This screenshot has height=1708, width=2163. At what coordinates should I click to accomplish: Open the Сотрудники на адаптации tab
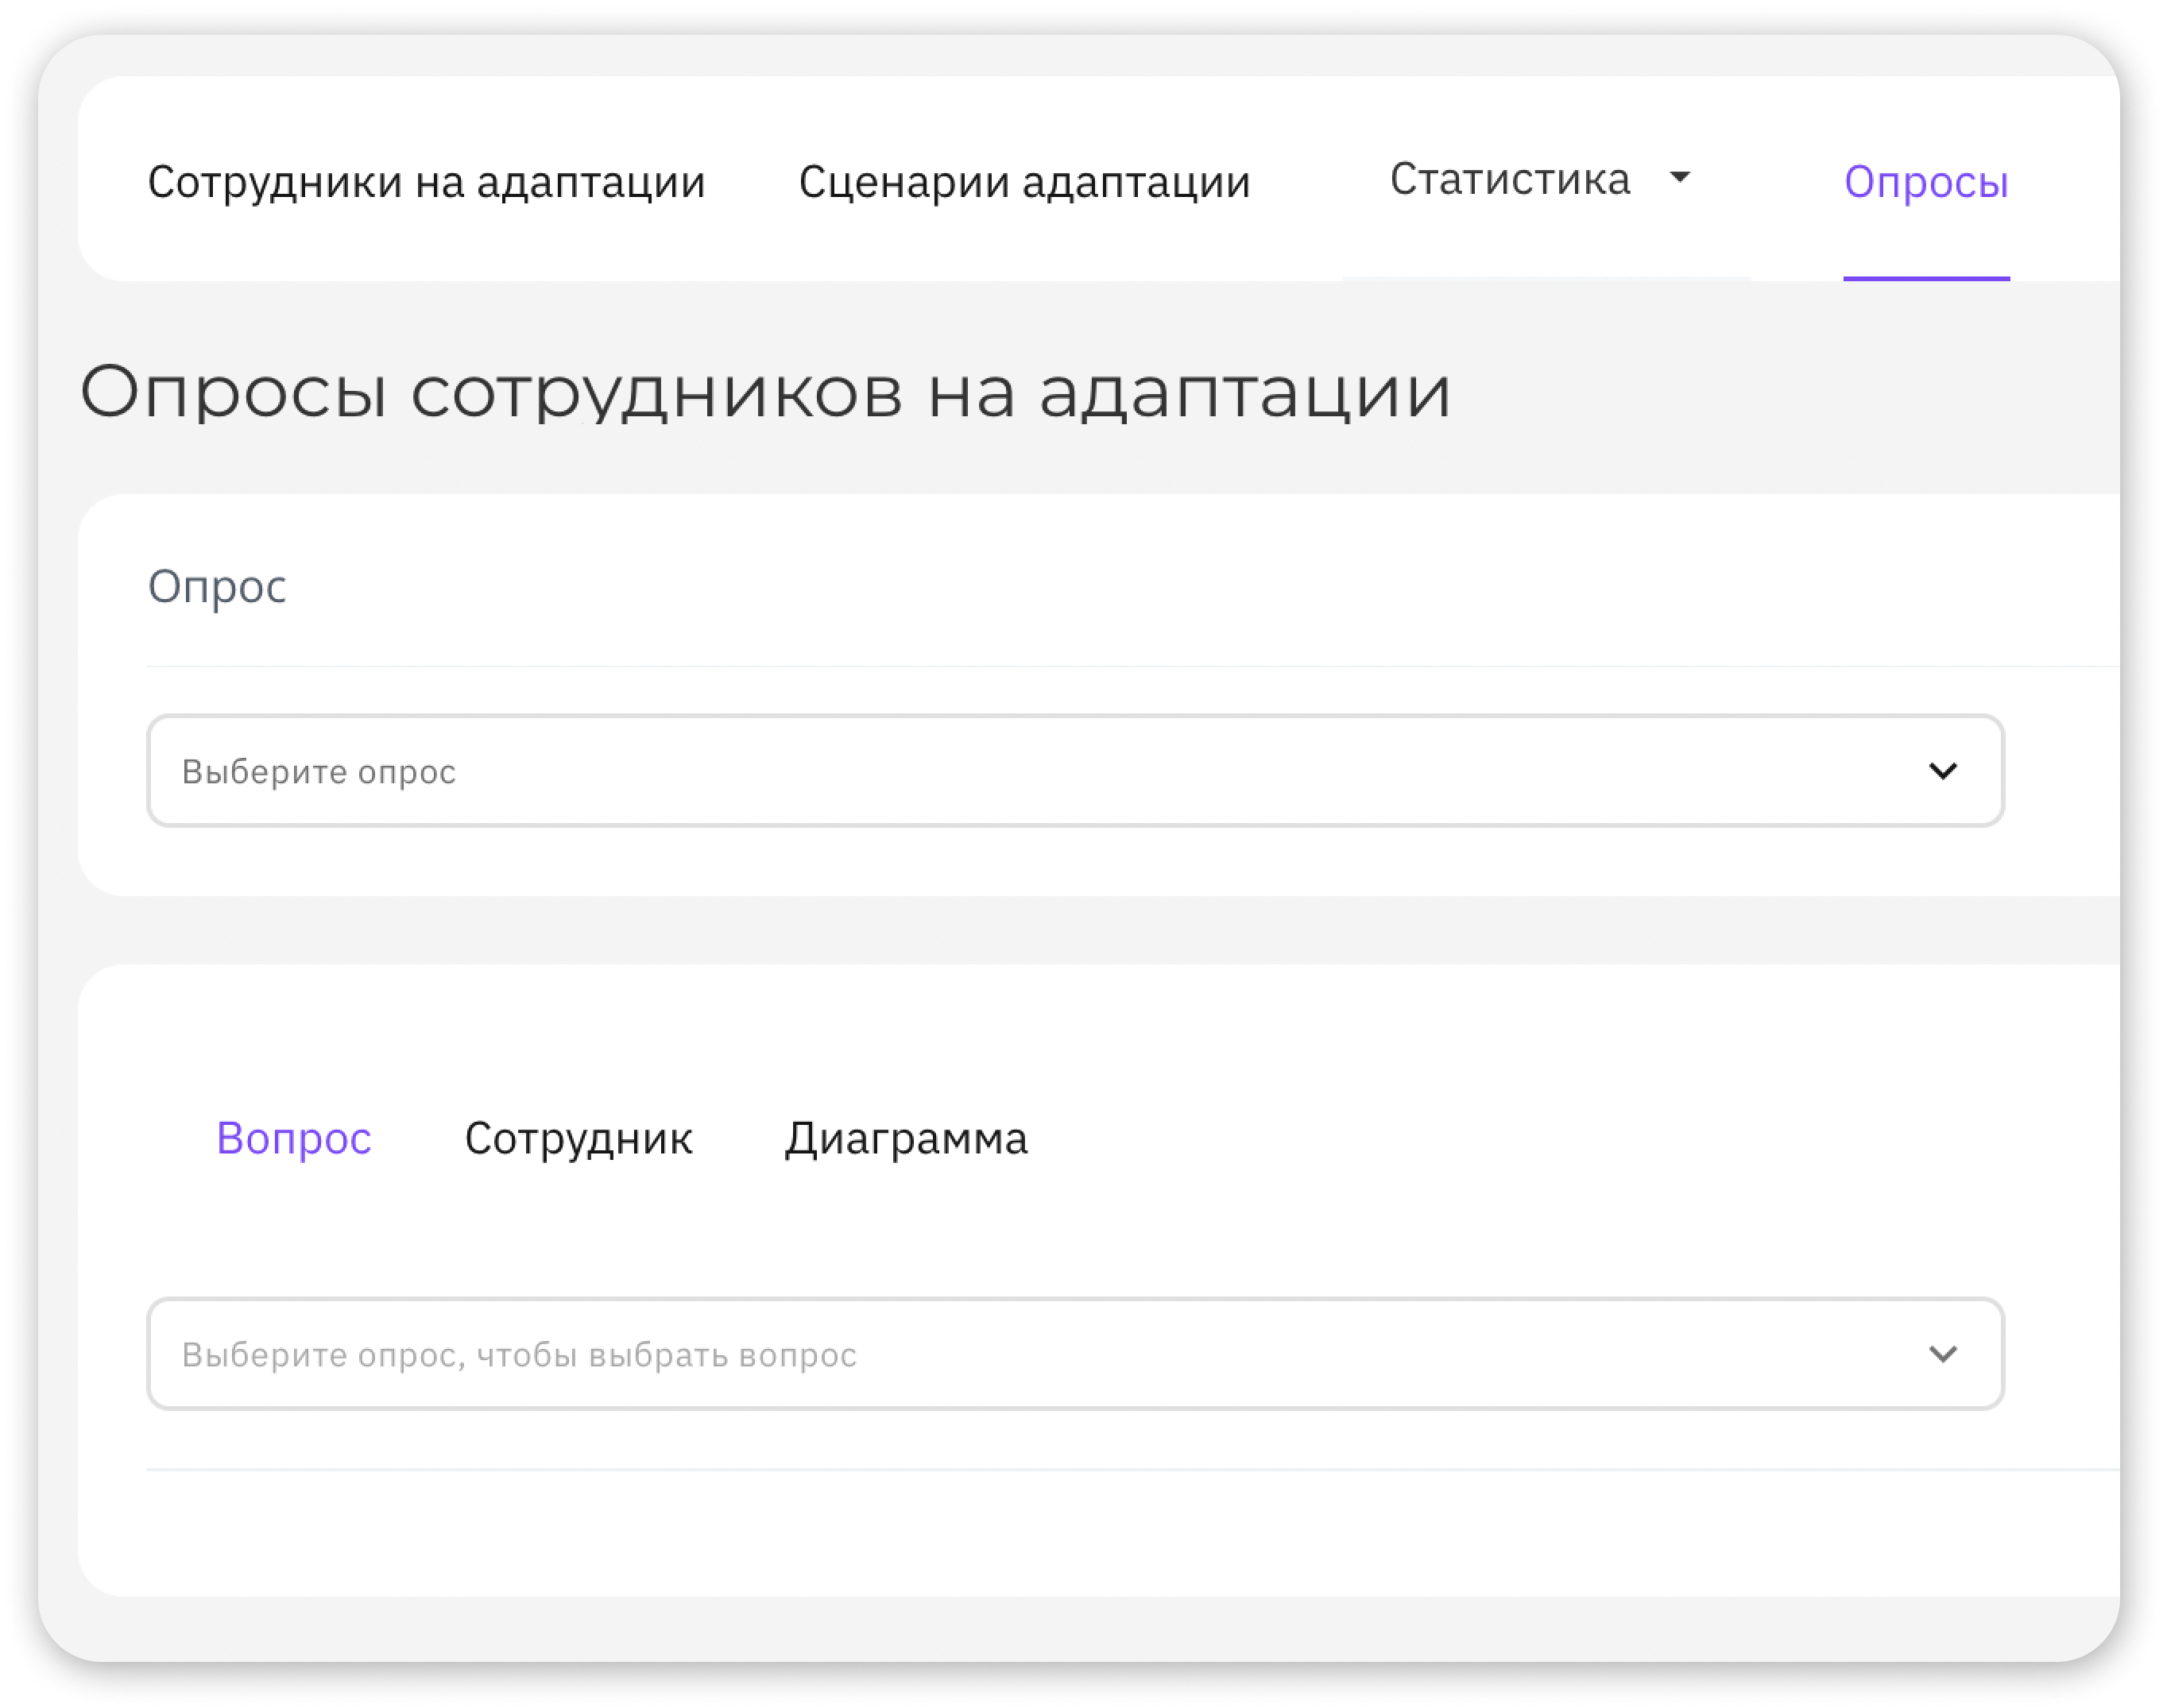pyautogui.click(x=426, y=182)
